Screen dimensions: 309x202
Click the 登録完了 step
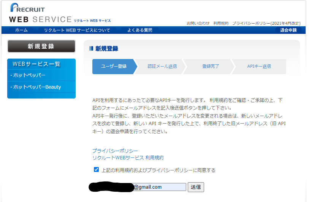[x=211, y=67]
